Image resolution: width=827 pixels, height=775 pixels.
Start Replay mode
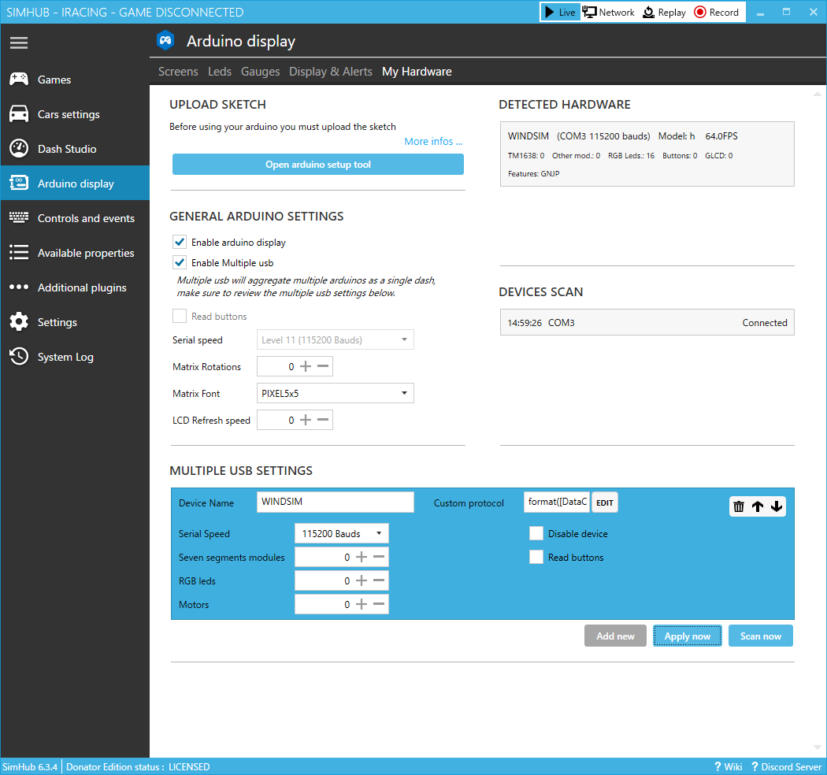pos(664,12)
